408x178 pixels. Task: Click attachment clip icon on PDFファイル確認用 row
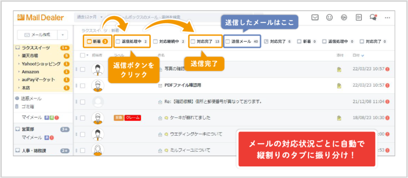pos(339,85)
